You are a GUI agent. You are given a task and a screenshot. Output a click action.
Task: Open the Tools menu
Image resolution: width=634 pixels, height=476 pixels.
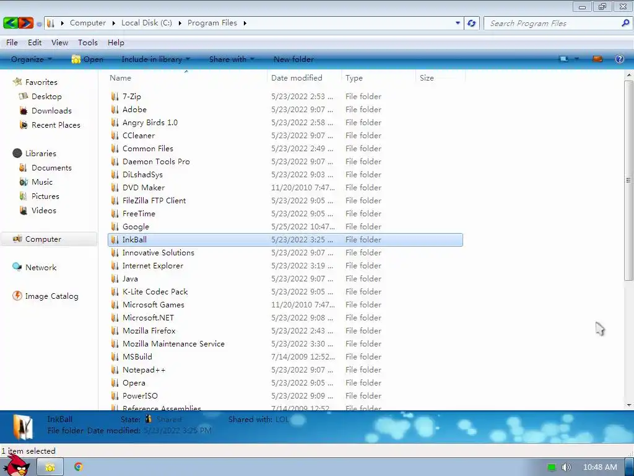[88, 43]
